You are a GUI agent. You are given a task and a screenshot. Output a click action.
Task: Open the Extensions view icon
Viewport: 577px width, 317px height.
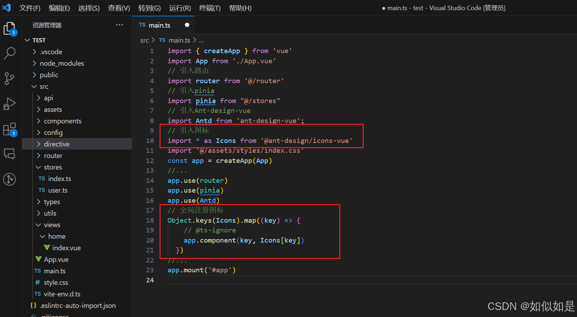click(9, 129)
